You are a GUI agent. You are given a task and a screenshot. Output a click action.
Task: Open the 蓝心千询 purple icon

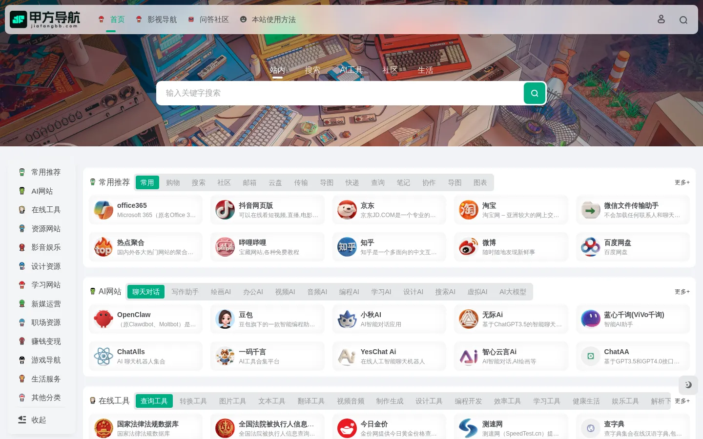tap(591, 319)
